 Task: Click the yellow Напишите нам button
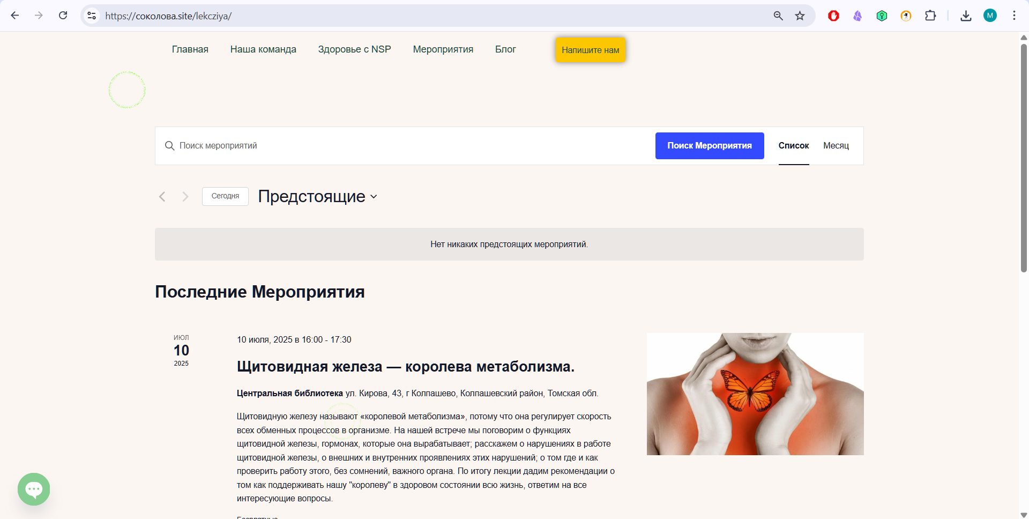[x=590, y=49]
